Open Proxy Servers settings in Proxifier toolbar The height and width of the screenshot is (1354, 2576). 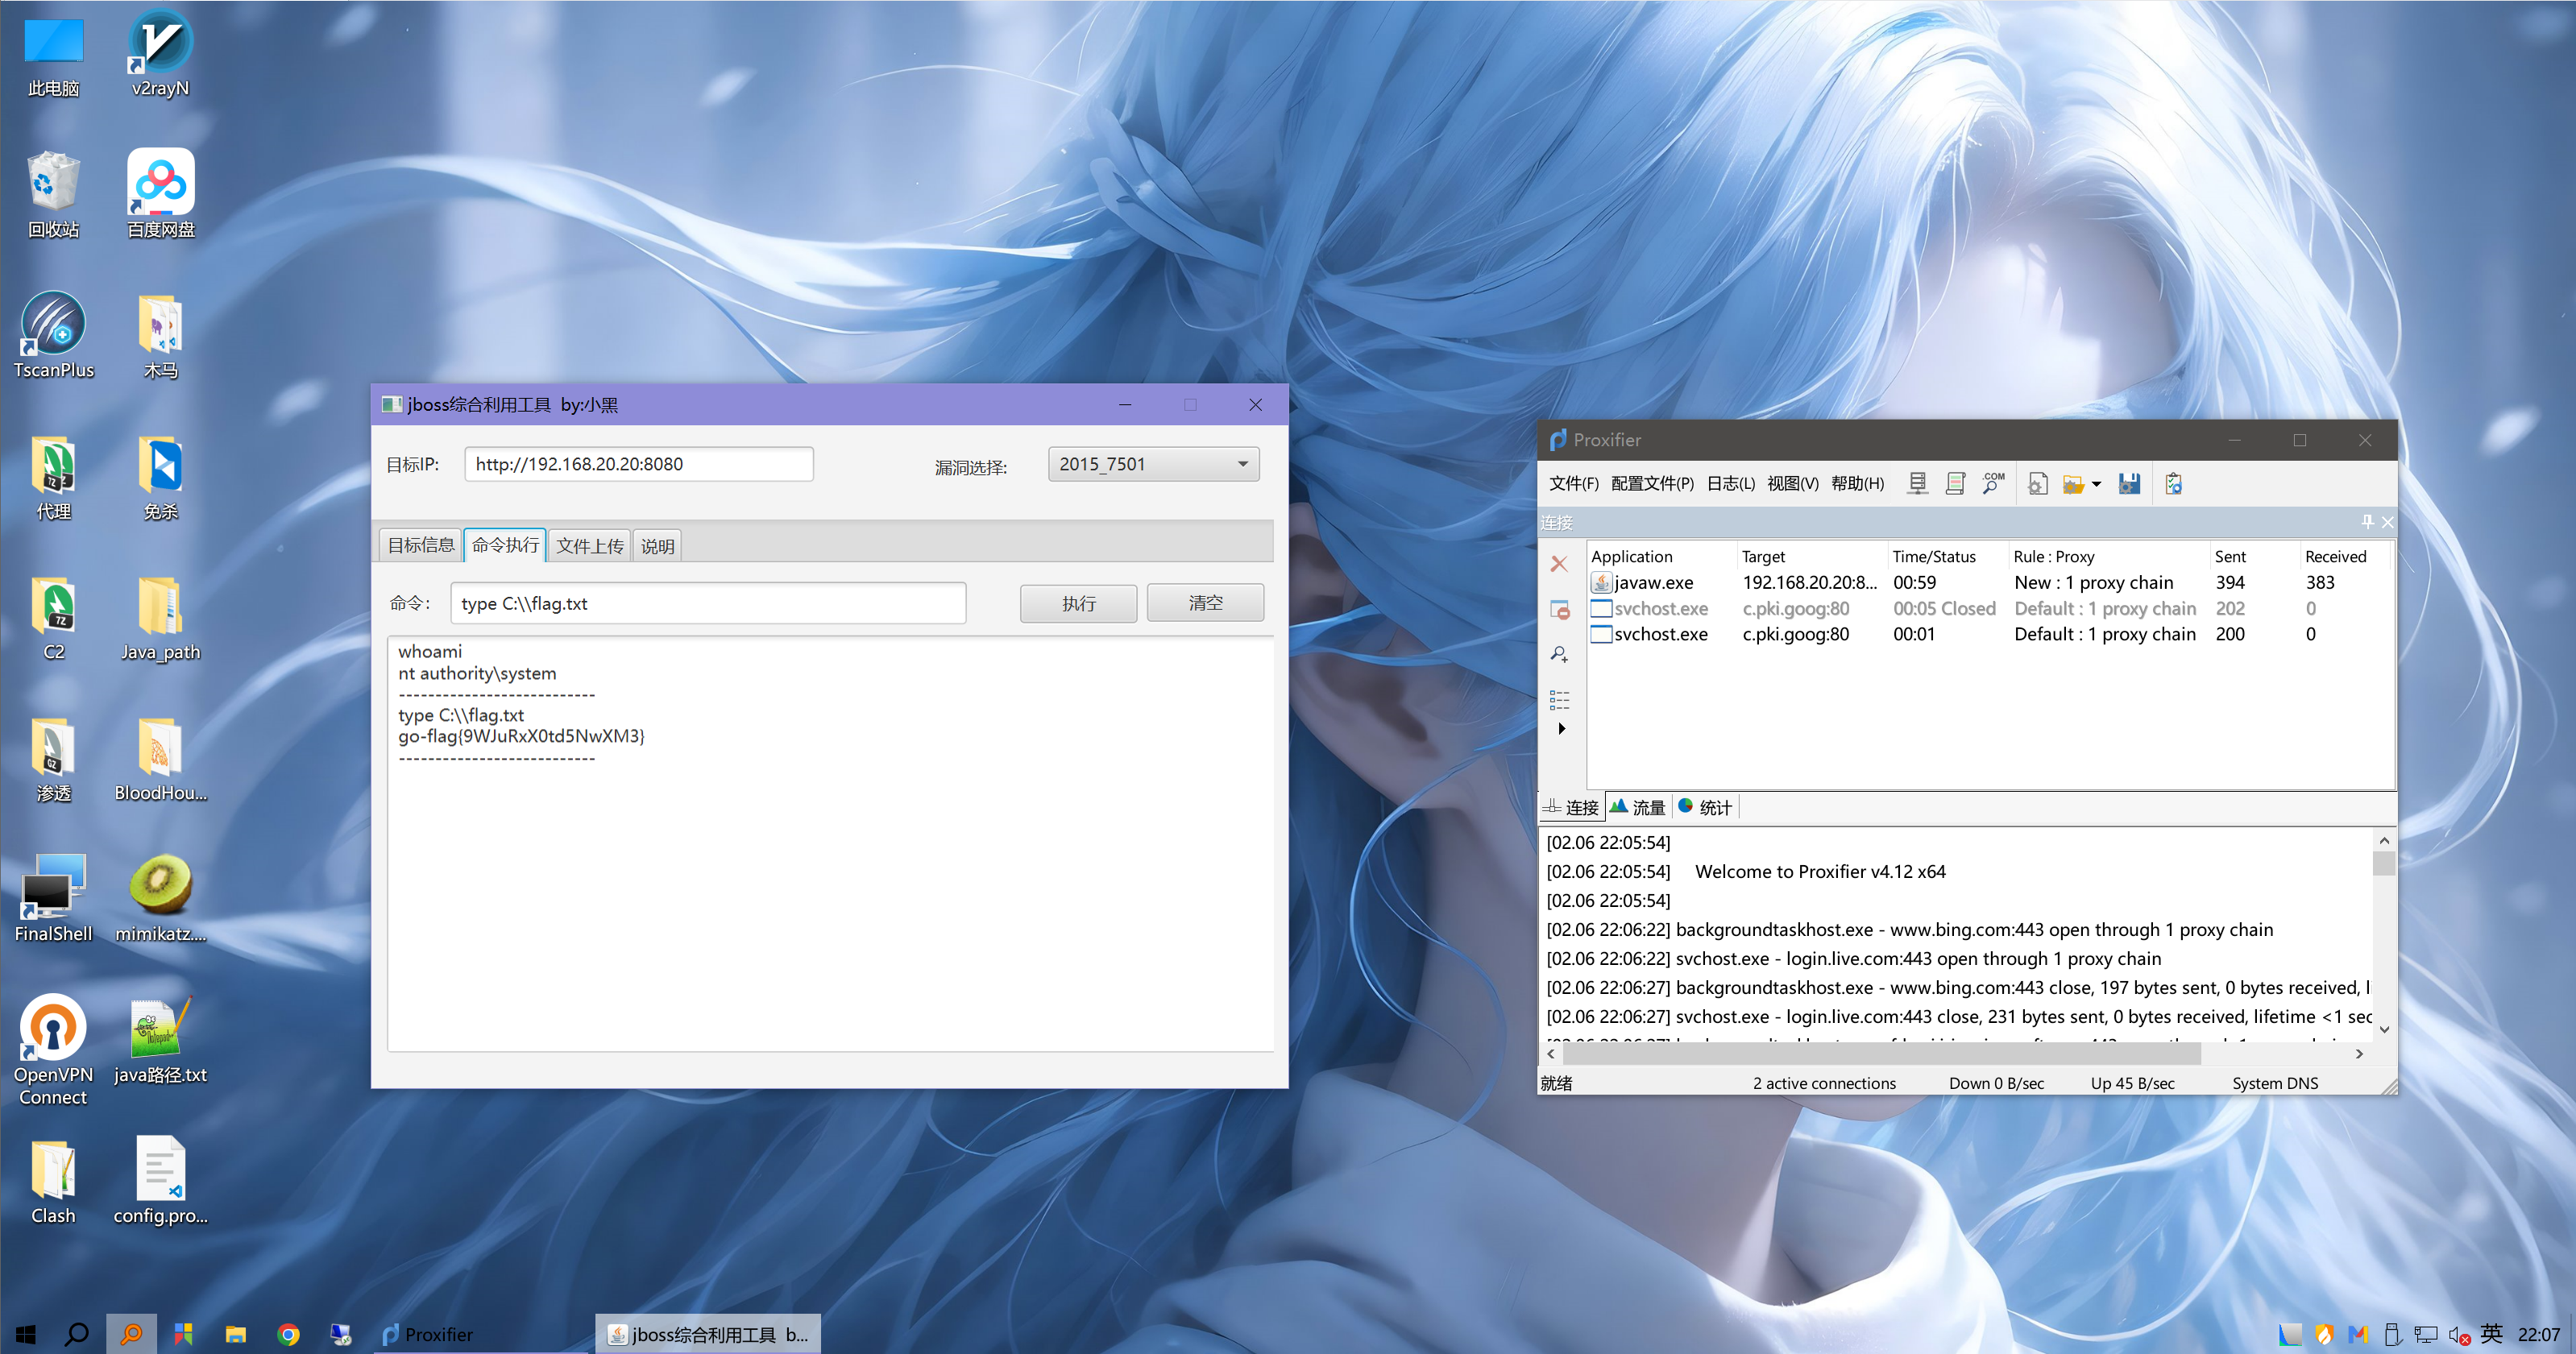[1917, 484]
